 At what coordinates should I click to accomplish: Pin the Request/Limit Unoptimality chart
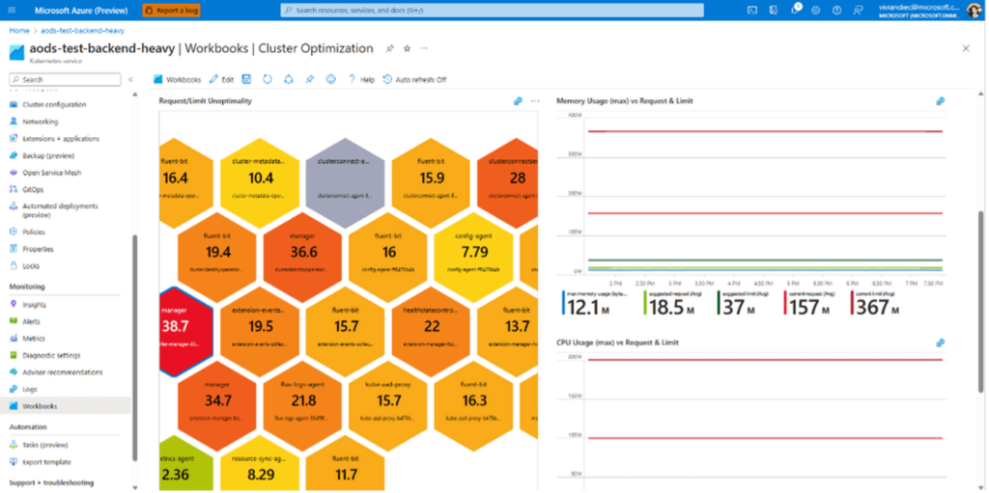pos(518,101)
